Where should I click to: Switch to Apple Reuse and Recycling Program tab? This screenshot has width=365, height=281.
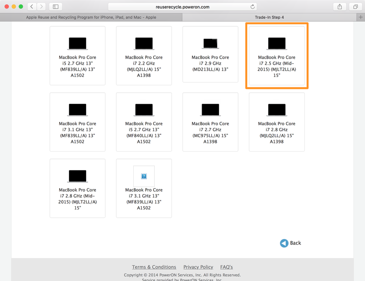pos(91,17)
